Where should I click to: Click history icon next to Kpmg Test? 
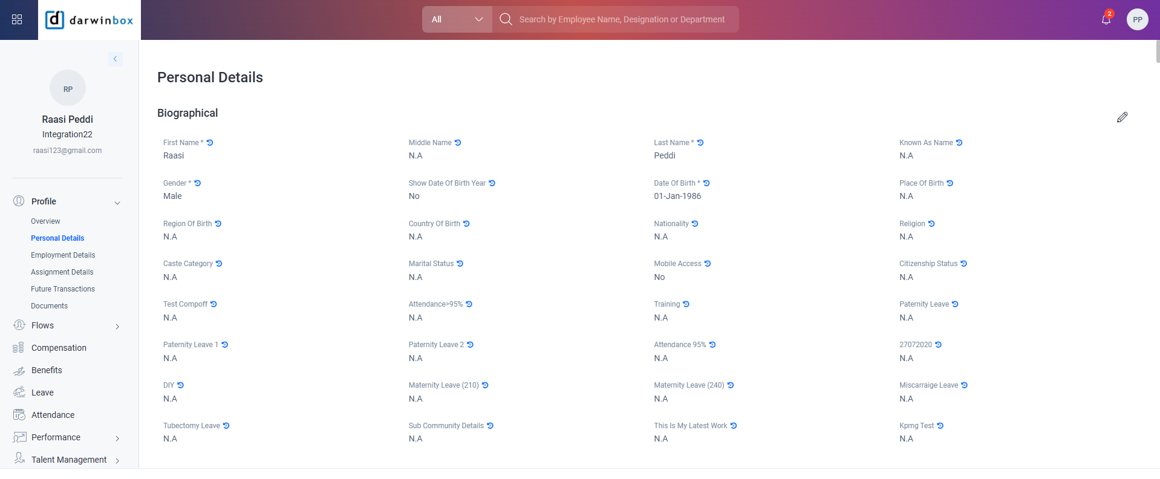(x=940, y=426)
